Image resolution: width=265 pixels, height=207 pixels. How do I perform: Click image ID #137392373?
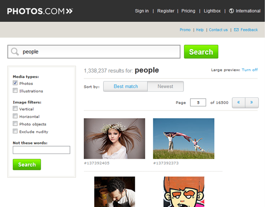click(x=166, y=163)
